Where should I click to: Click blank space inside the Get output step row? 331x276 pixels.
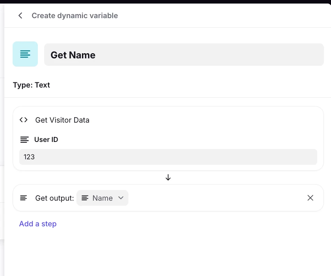click(x=217, y=198)
